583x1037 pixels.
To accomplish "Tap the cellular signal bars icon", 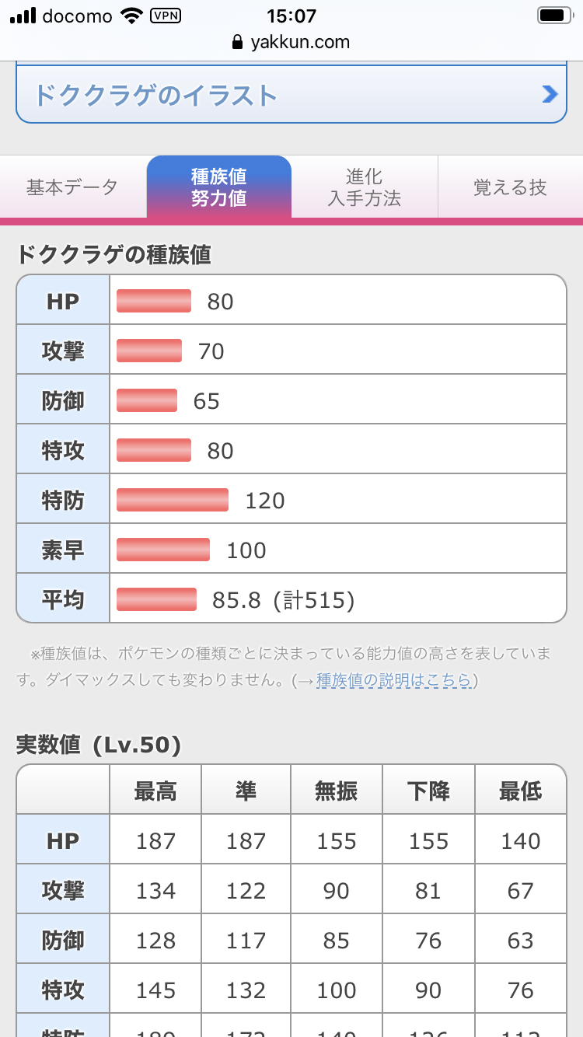I will [x=23, y=16].
